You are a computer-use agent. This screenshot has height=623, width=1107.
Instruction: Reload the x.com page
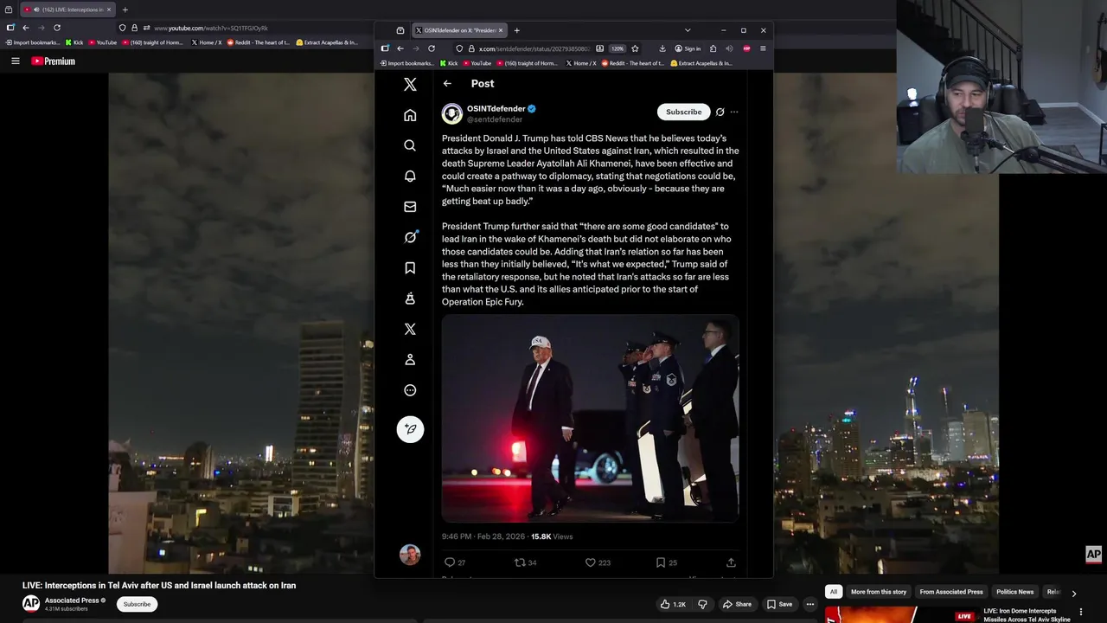(432, 48)
